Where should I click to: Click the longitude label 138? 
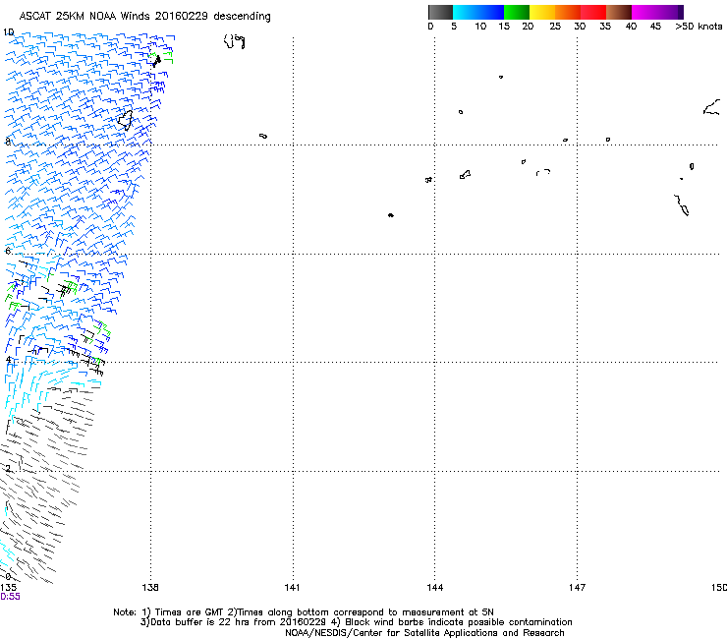point(150,588)
